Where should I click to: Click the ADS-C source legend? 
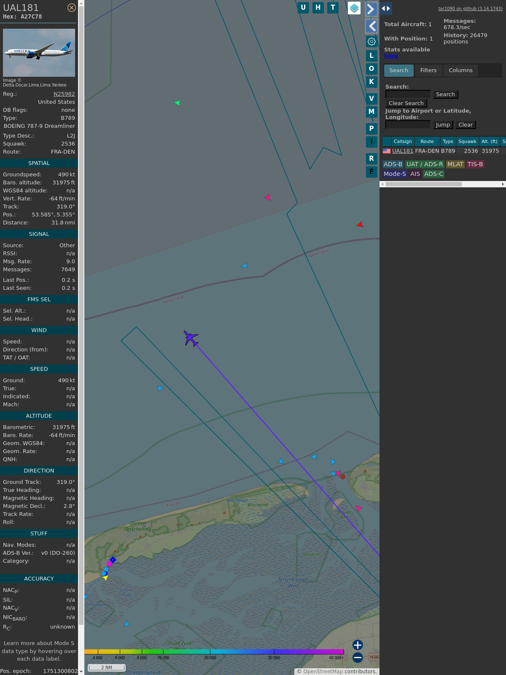click(433, 174)
